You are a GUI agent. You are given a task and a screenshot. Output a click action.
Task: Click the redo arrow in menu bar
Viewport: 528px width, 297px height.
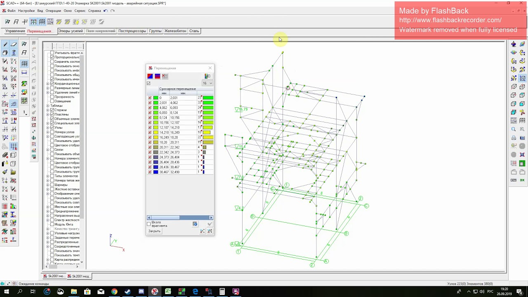113,11
